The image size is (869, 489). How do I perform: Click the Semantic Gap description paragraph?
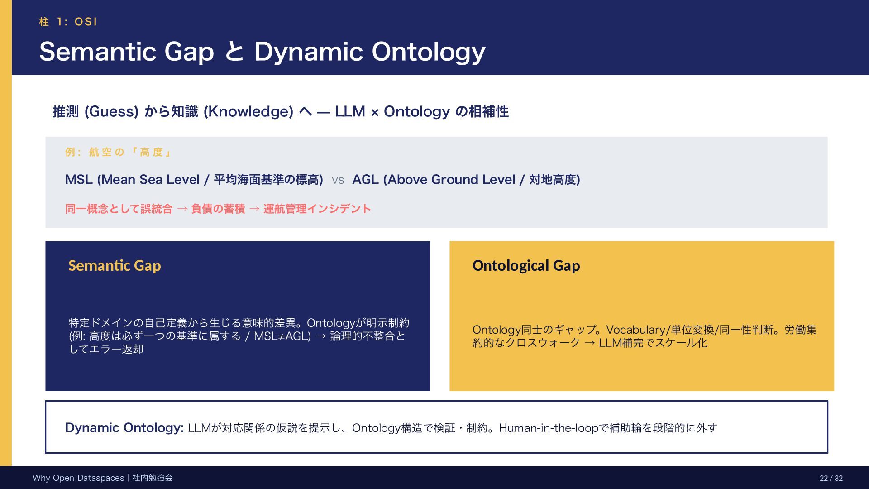[238, 336]
